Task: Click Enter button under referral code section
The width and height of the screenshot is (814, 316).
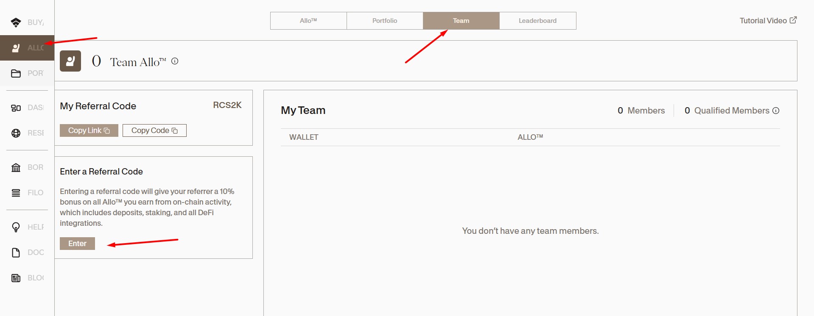Action: click(x=77, y=244)
